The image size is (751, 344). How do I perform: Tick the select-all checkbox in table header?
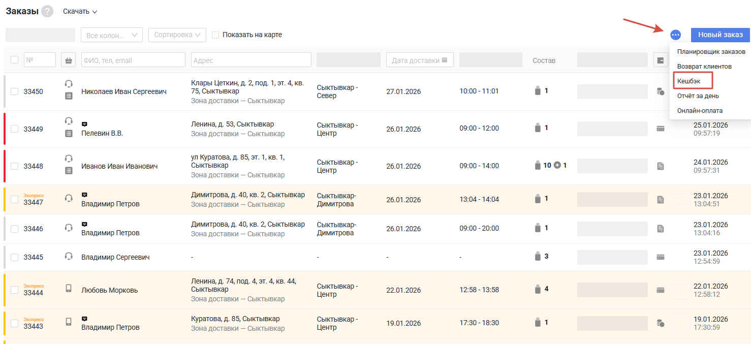pyautogui.click(x=14, y=60)
